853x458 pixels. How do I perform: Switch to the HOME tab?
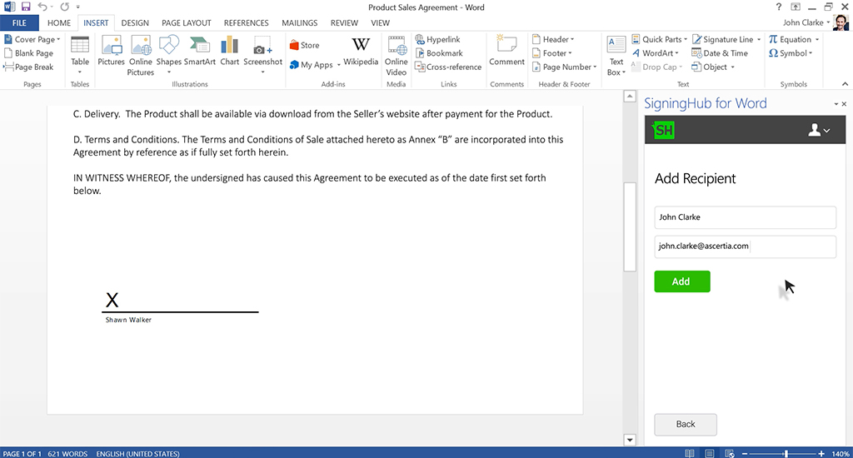pos(59,22)
